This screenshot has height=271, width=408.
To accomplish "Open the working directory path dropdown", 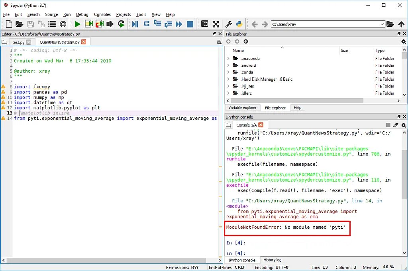I will click(x=382, y=24).
